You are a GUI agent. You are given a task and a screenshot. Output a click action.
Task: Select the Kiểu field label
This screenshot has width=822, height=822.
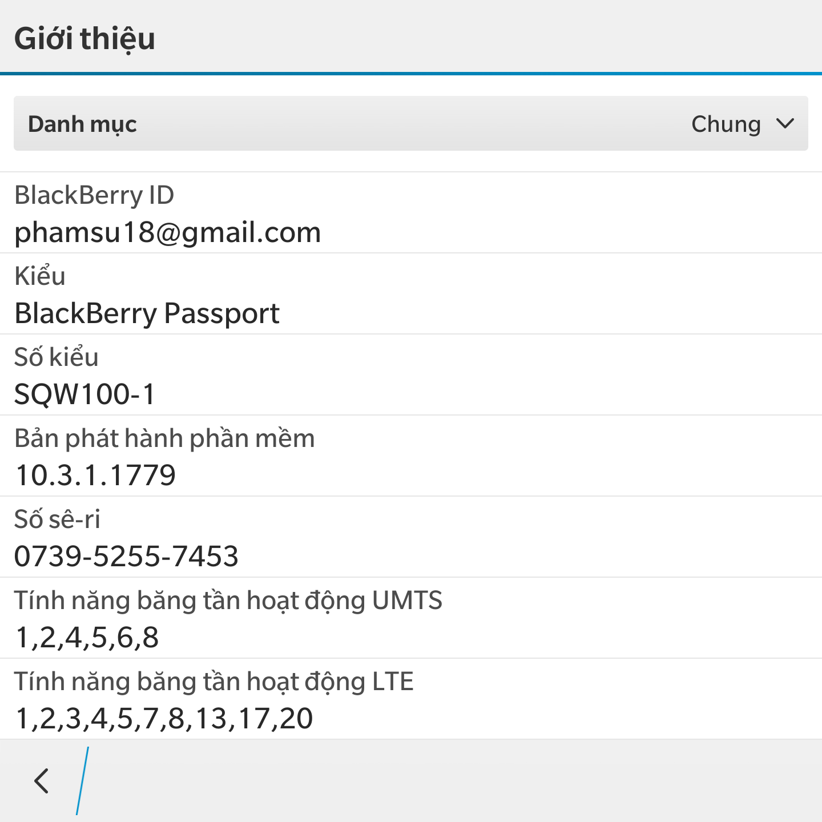[x=40, y=276]
